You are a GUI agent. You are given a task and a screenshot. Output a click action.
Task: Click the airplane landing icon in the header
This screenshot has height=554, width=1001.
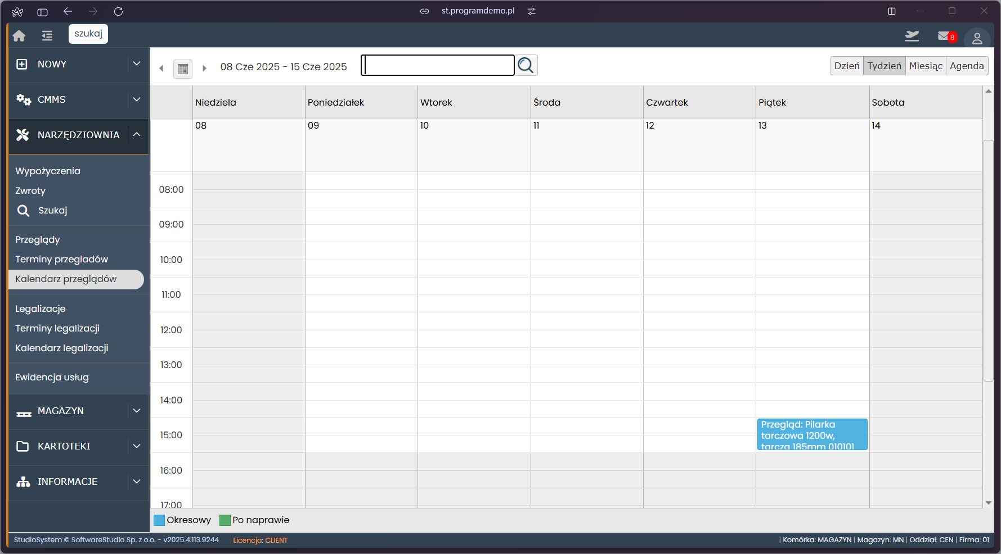coord(912,36)
